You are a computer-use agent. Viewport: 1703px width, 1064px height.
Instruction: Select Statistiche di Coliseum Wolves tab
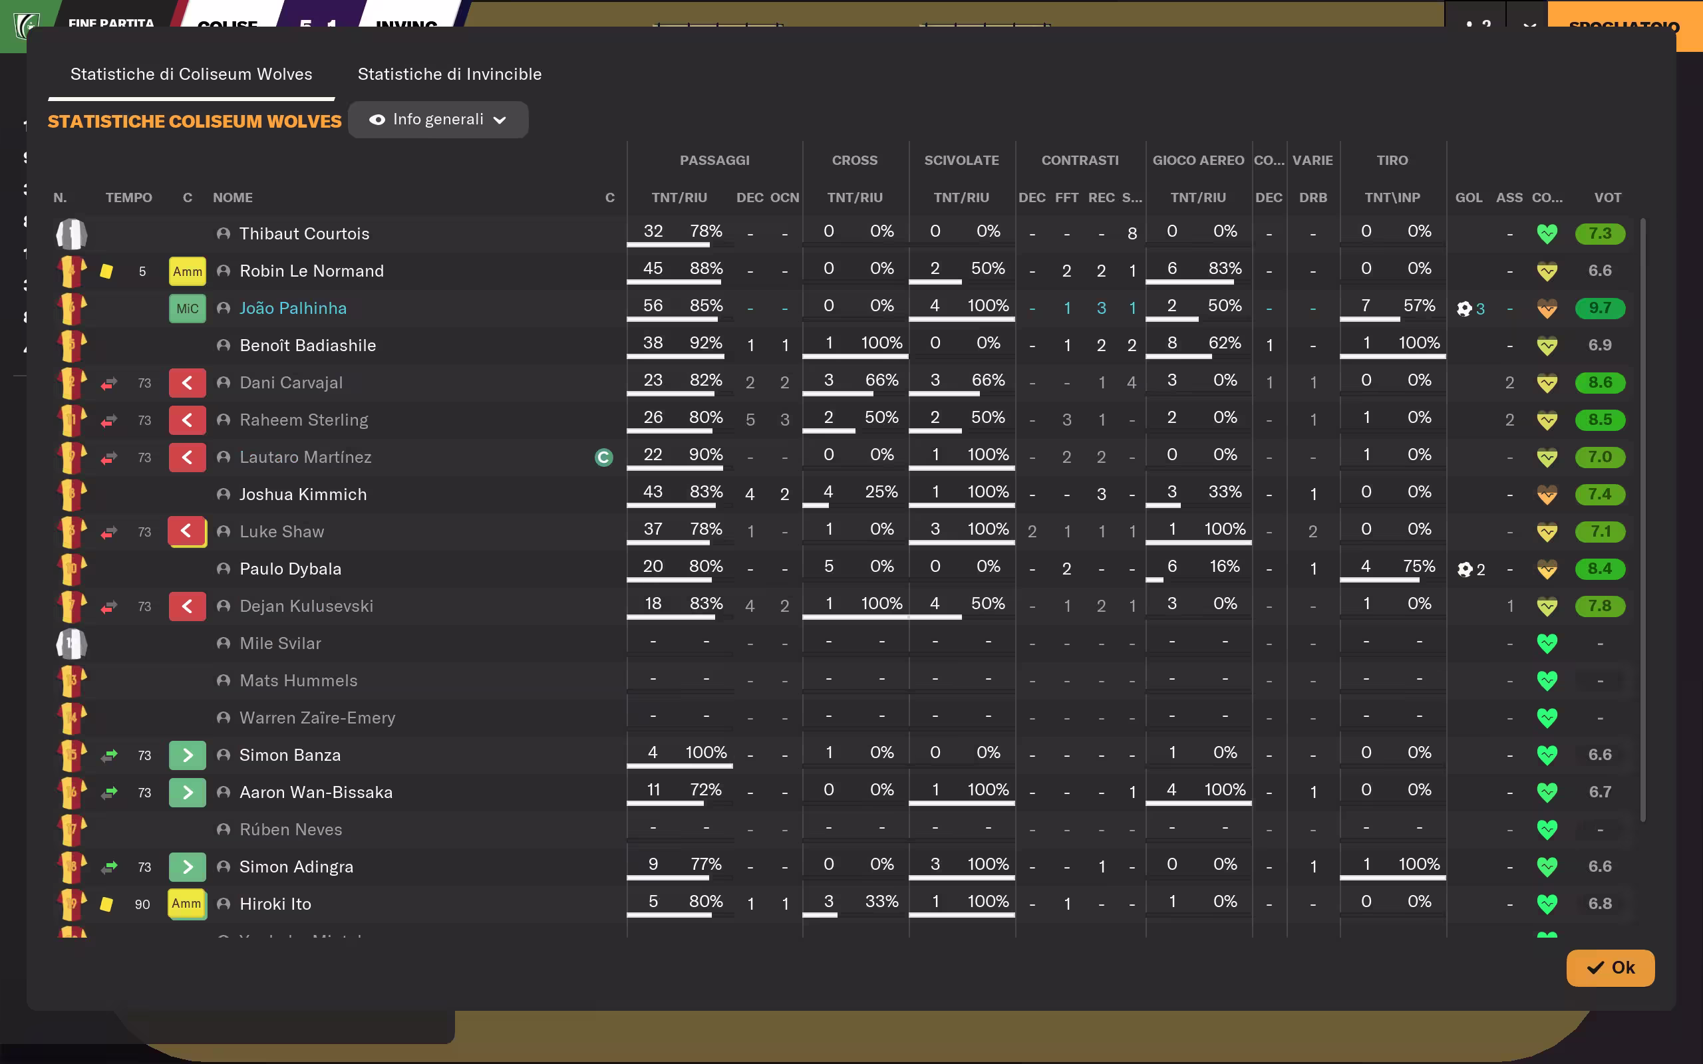pos(191,74)
